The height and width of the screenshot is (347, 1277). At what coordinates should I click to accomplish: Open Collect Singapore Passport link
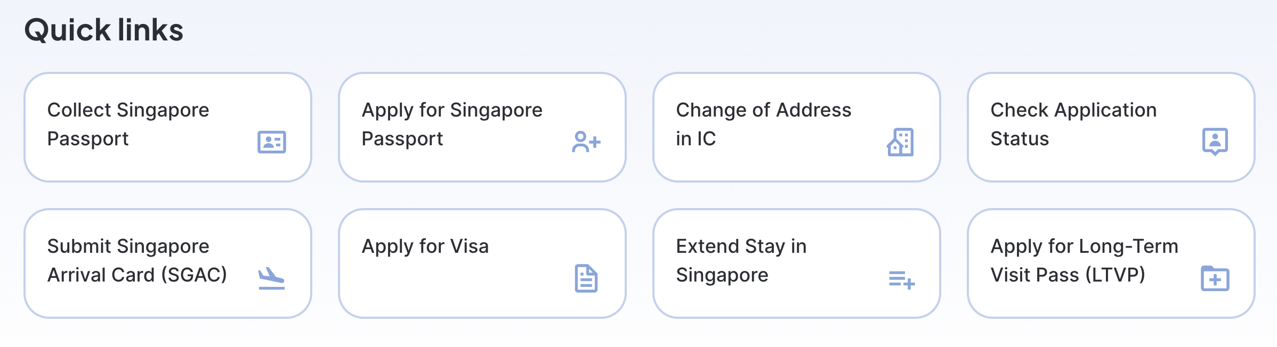click(168, 127)
